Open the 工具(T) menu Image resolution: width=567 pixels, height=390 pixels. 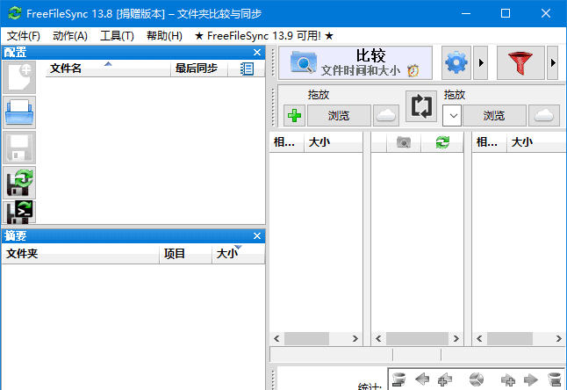[x=117, y=36]
